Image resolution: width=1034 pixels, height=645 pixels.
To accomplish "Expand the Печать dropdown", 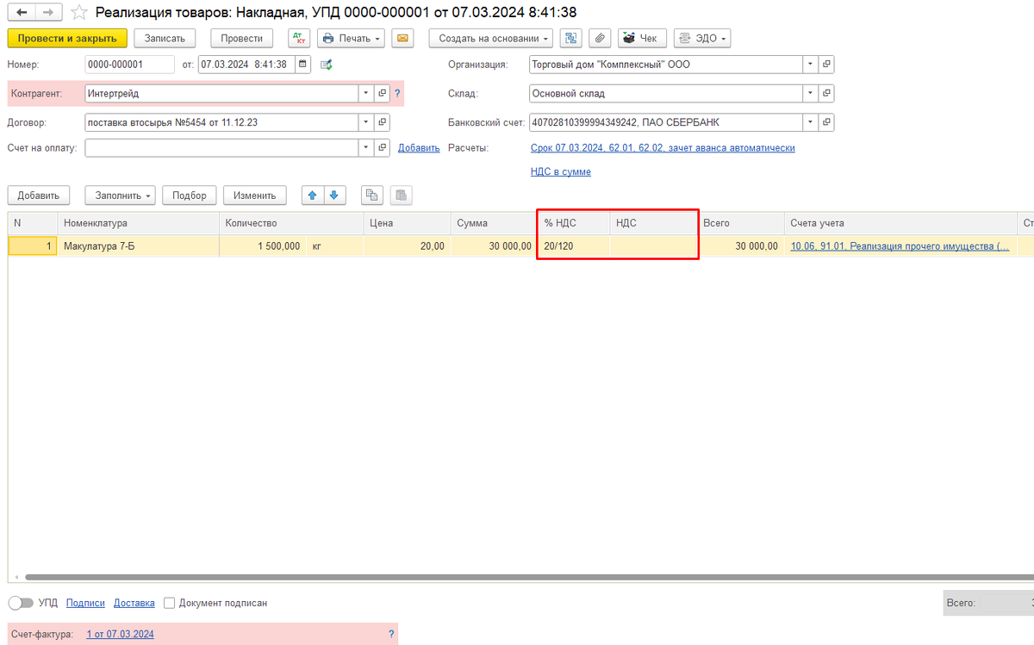I will pos(351,39).
